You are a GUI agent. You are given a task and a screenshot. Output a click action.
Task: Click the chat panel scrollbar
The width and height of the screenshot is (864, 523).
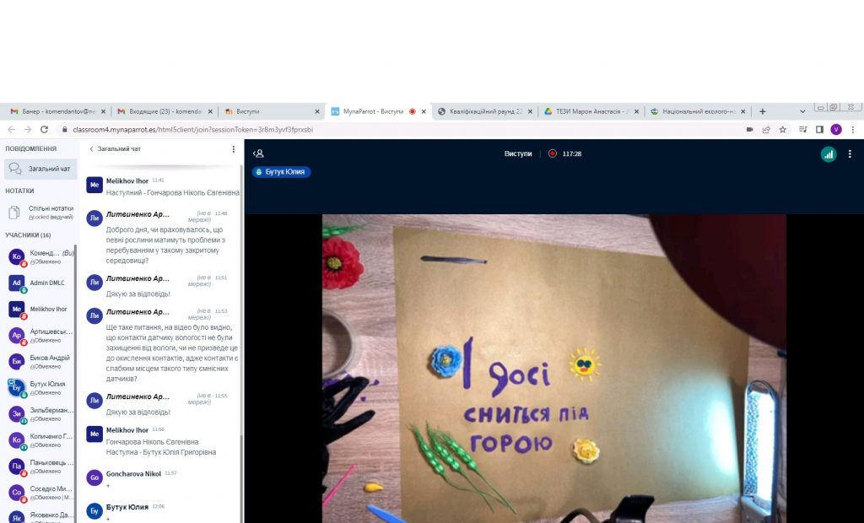(x=241, y=337)
